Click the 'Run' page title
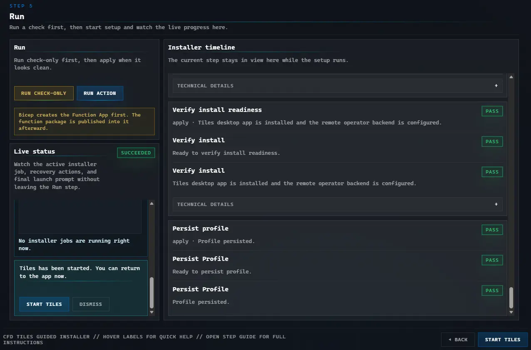Screen dimensions: 531x350 tap(17, 17)
